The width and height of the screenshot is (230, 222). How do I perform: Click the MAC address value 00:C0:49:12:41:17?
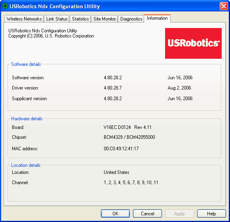(x=121, y=149)
